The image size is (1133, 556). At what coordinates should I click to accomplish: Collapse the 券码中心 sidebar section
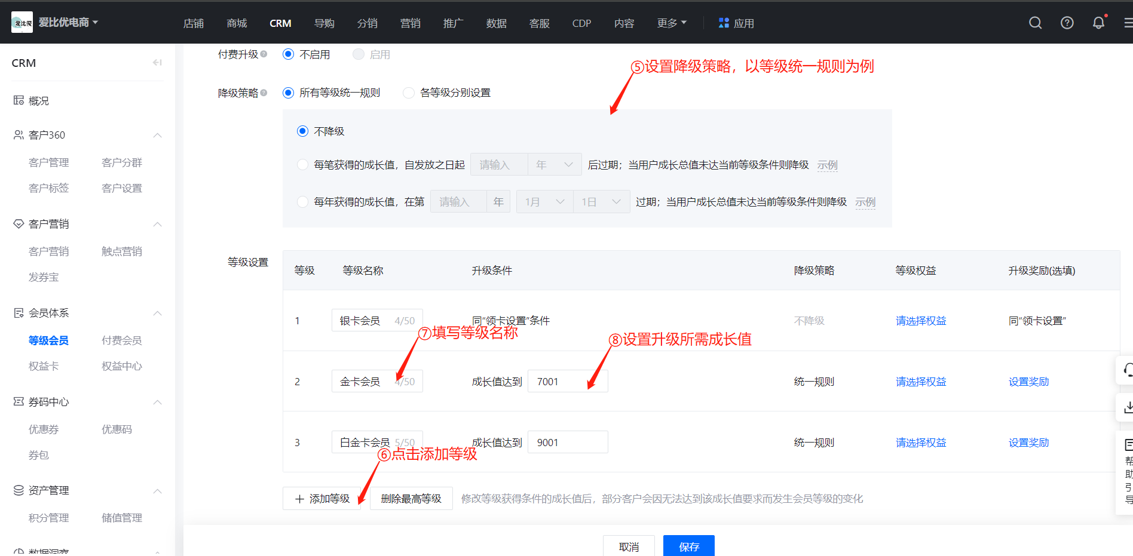pyautogui.click(x=158, y=401)
